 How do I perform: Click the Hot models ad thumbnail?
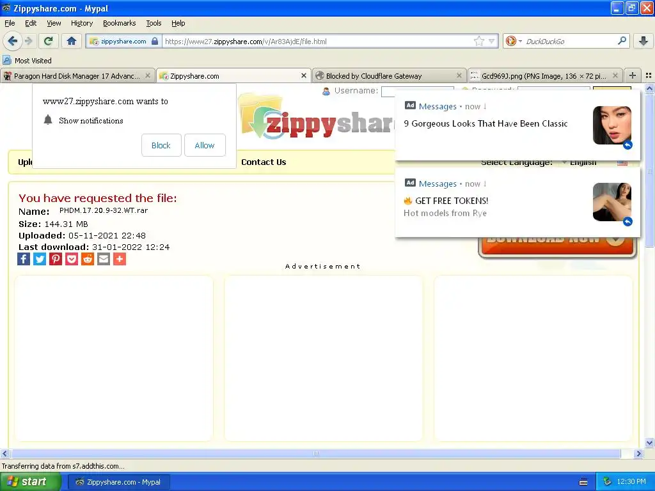(612, 202)
